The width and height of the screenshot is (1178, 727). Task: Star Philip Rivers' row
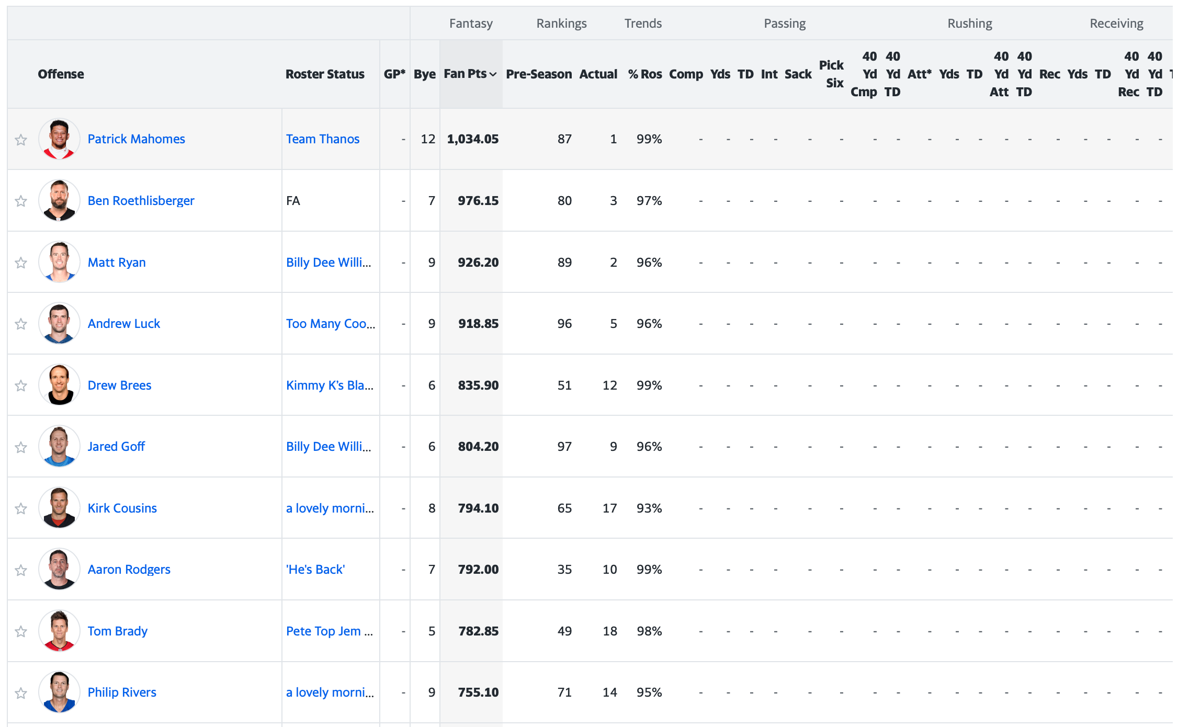click(21, 693)
